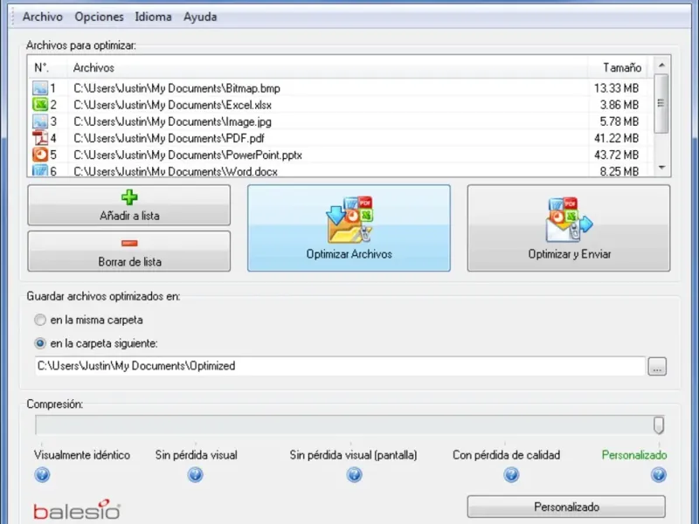
Task: Open help for Visualmente idéntico
Action: click(x=42, y=475)
